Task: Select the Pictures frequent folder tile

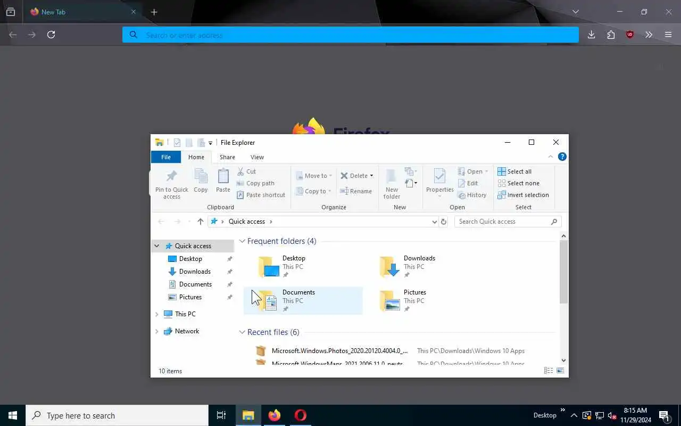Action: 424,300
